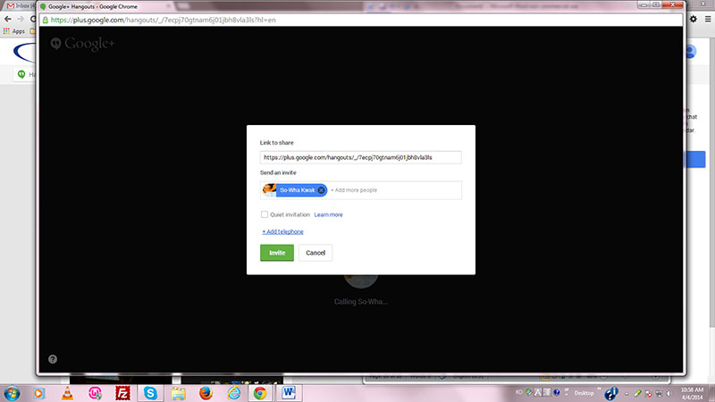Open Skype from the taskbar
The height and width of the screenshot is (402, 715).
point(151,392)
